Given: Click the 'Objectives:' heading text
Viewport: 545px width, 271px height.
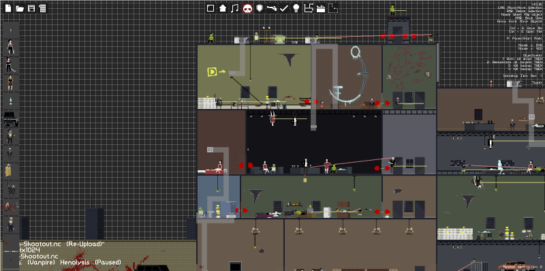Looking at the screenshot, I should pos(532,55).
